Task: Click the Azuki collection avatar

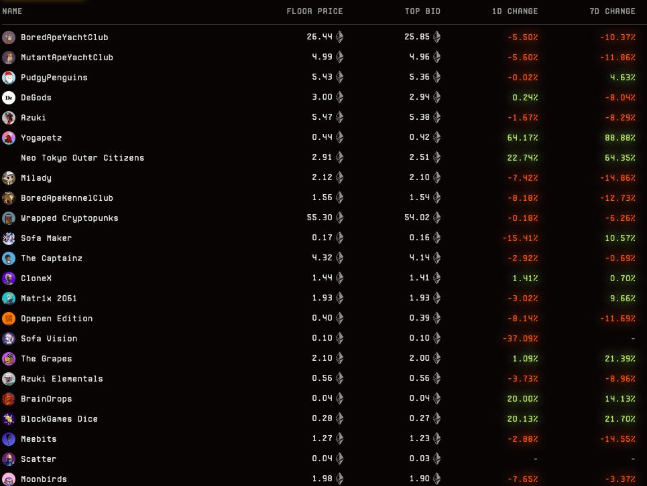Action: tap(9, 118)
